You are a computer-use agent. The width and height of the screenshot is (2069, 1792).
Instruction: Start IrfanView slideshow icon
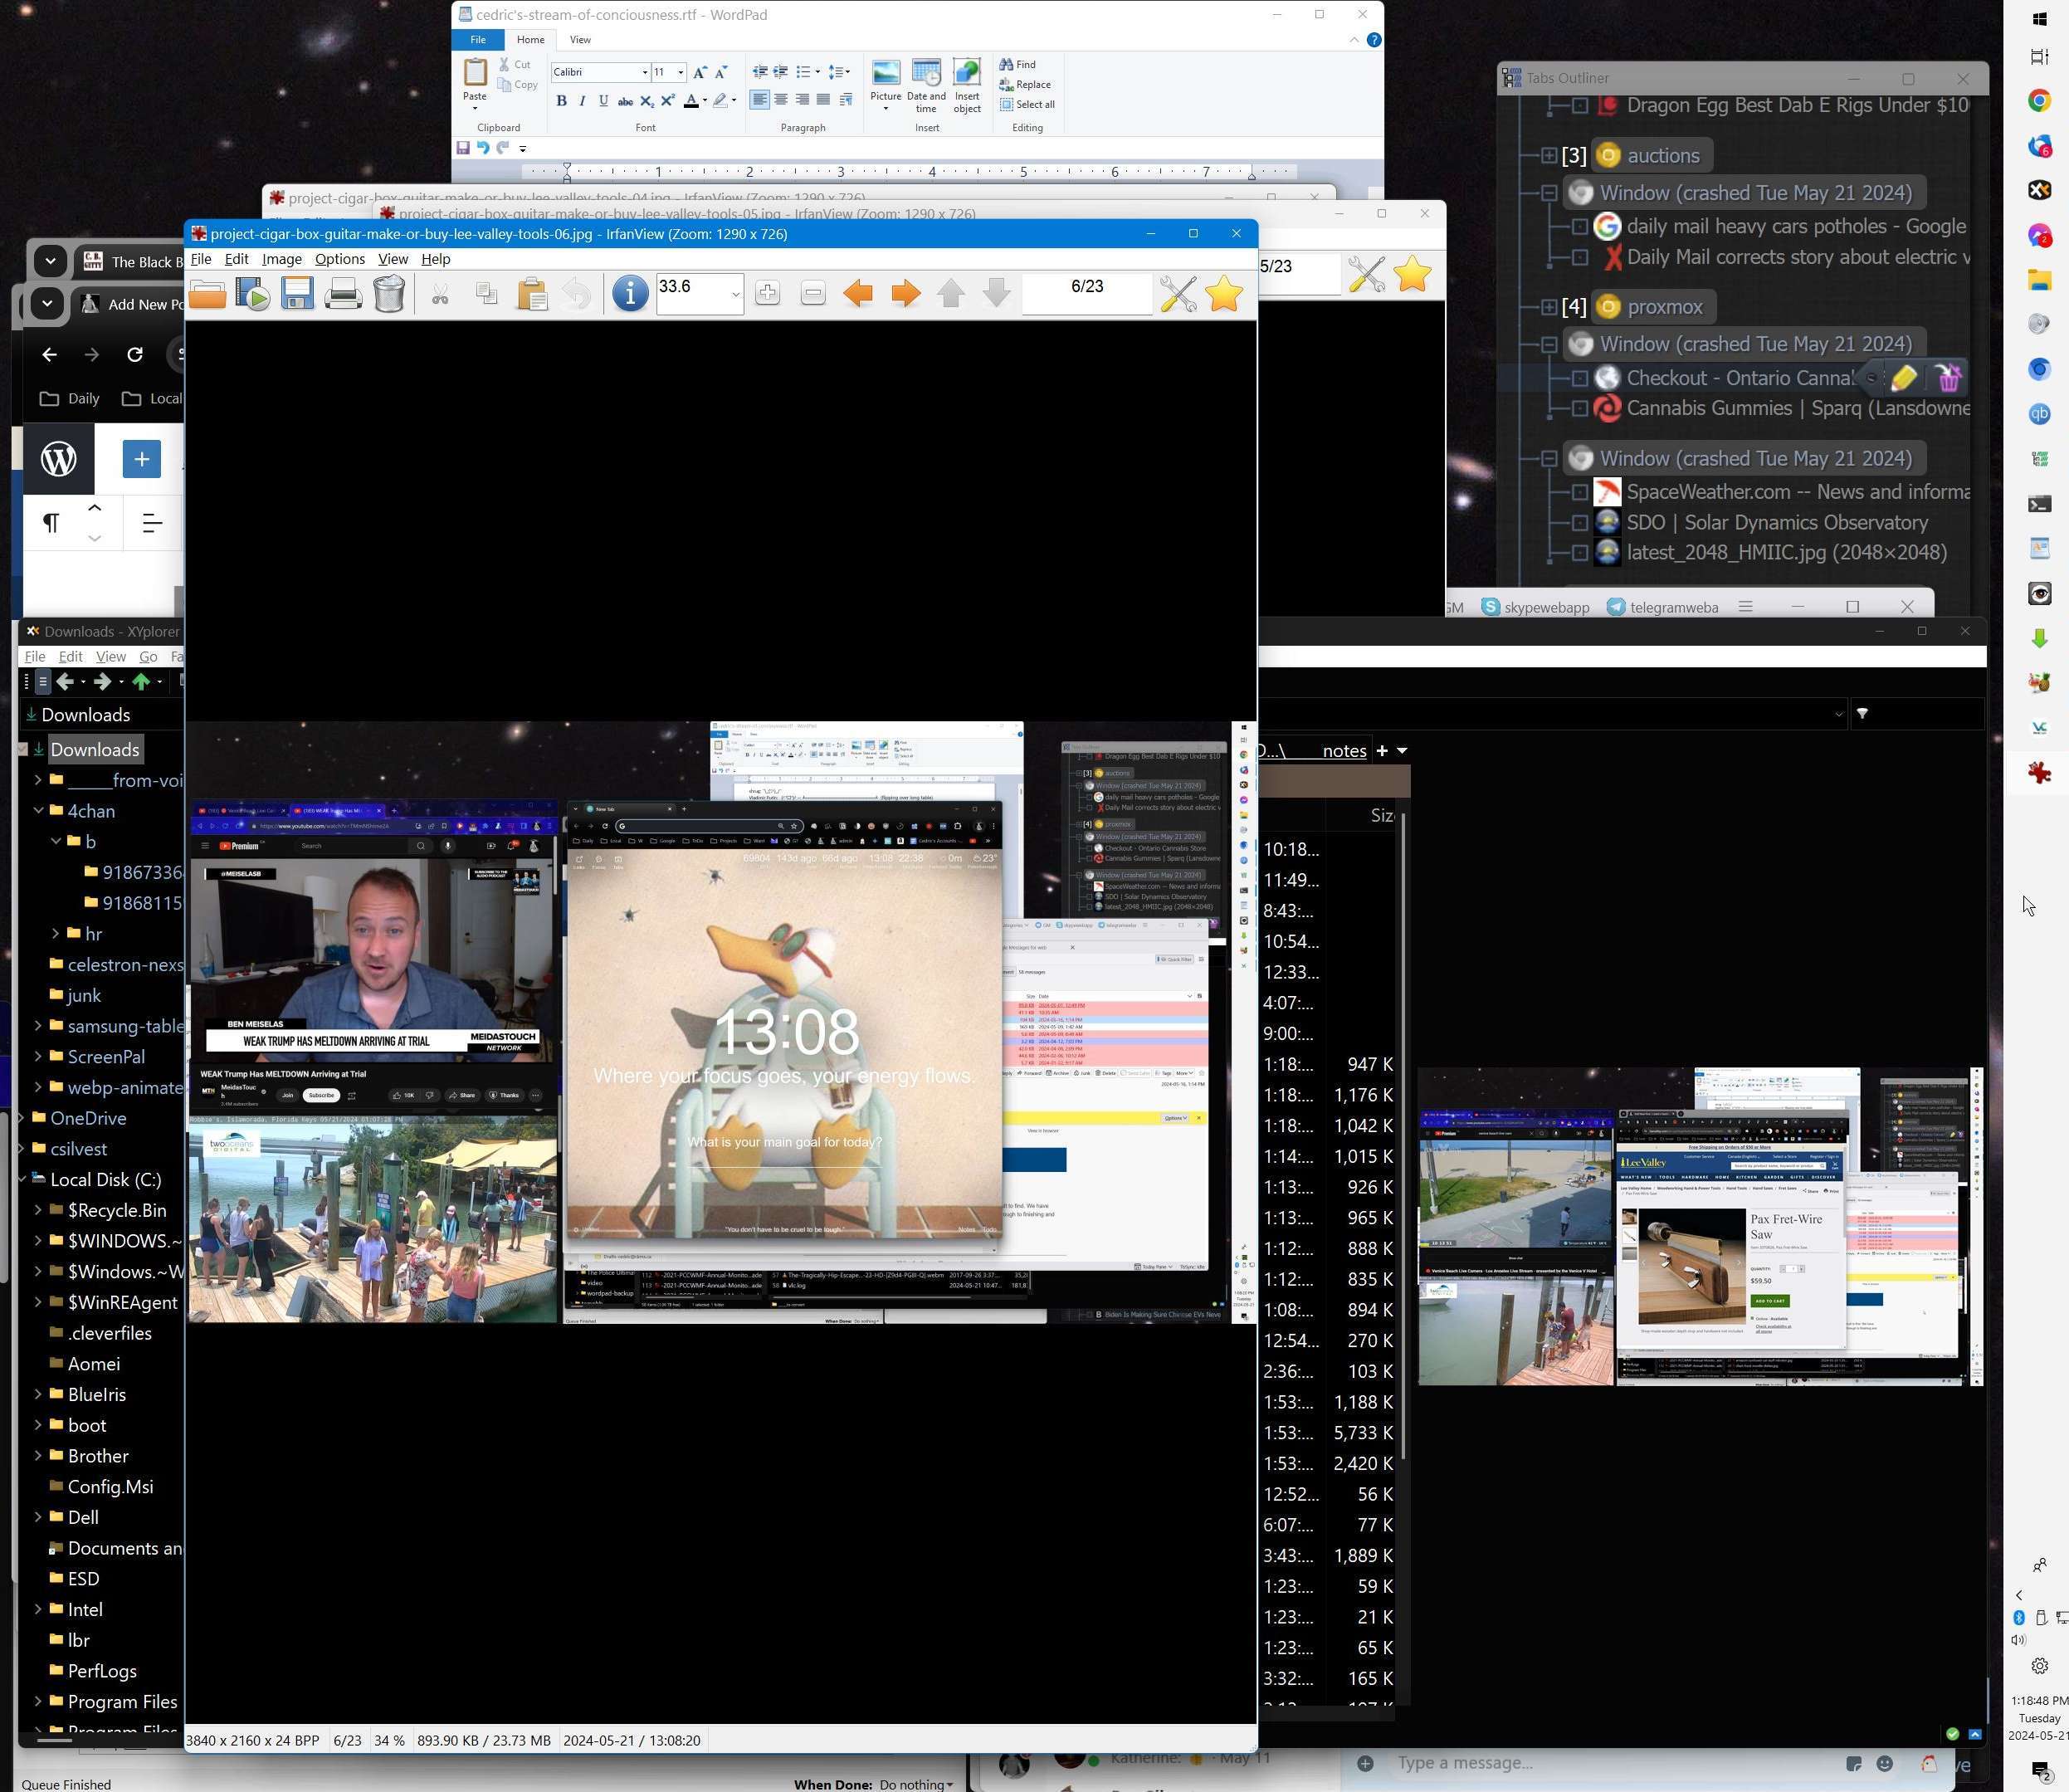coord(253,294)
